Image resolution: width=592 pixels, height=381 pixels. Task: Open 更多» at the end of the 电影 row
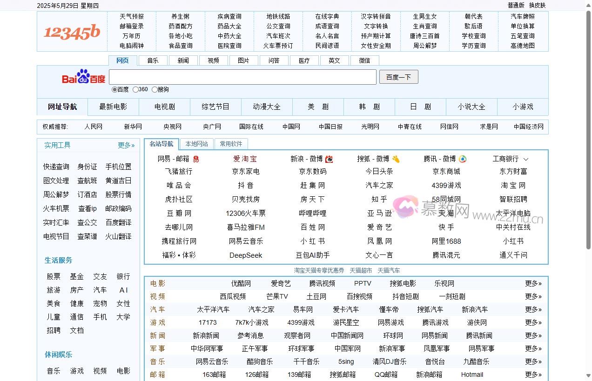(x=533, y=283)
